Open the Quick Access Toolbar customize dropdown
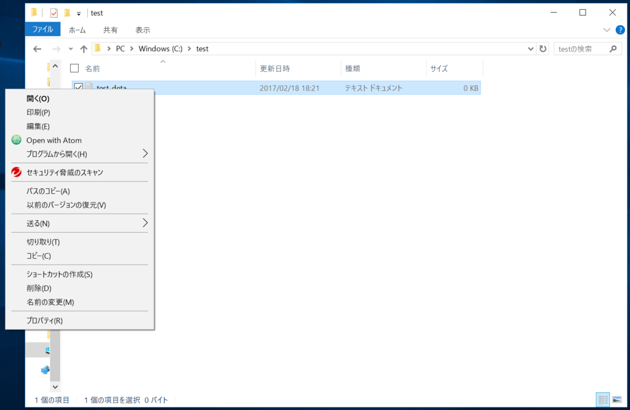630x410 pixels. [x=79, y=14]
